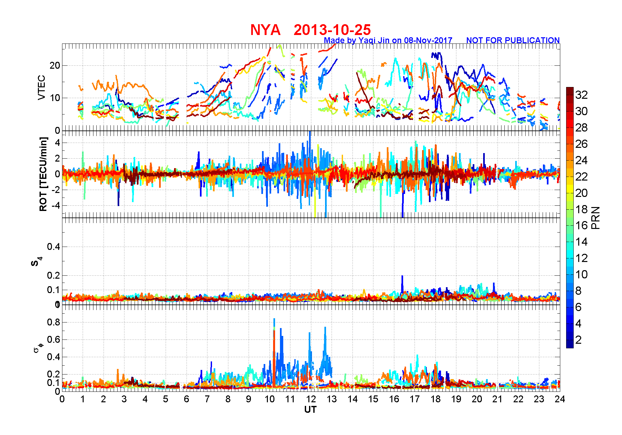Select hour 13 on the UT axis

(x=332, y=399)
